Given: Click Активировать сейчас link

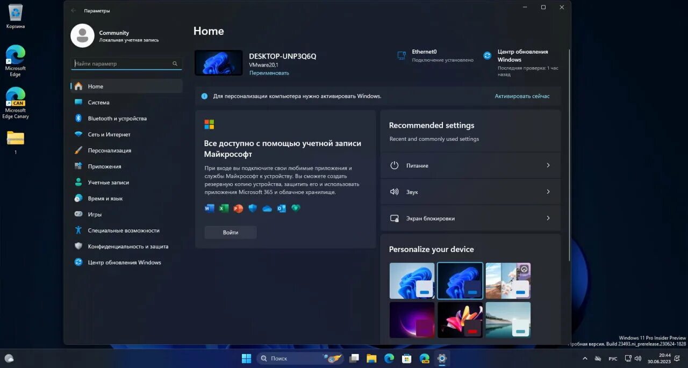Looking at the screenshot, I should [x=522, y=96].
